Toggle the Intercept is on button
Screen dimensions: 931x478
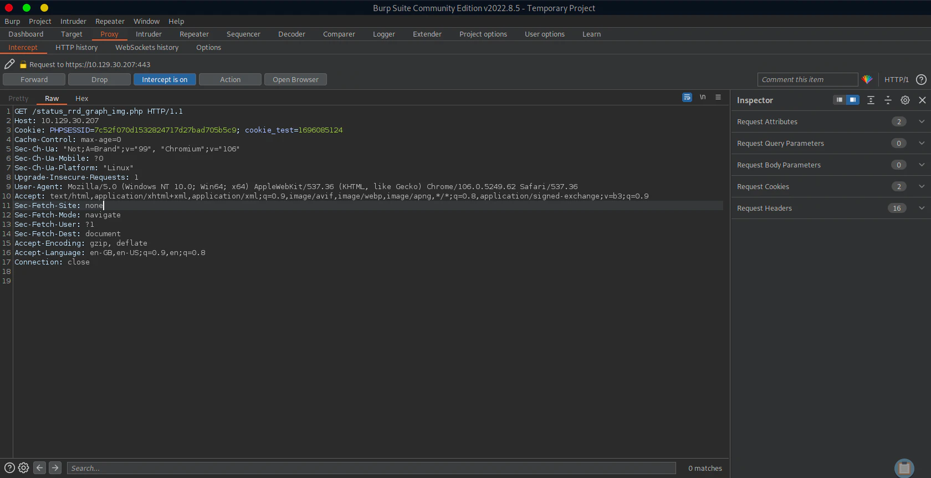click(165, 79)
